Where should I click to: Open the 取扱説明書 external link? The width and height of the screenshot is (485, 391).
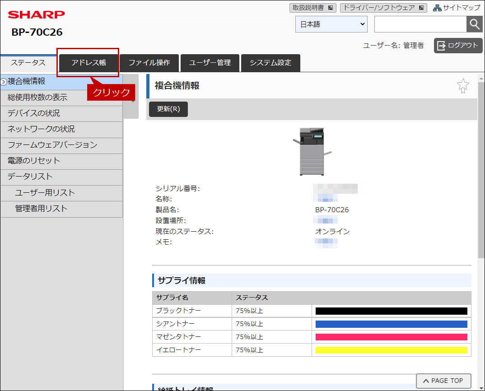coord(312,8)
